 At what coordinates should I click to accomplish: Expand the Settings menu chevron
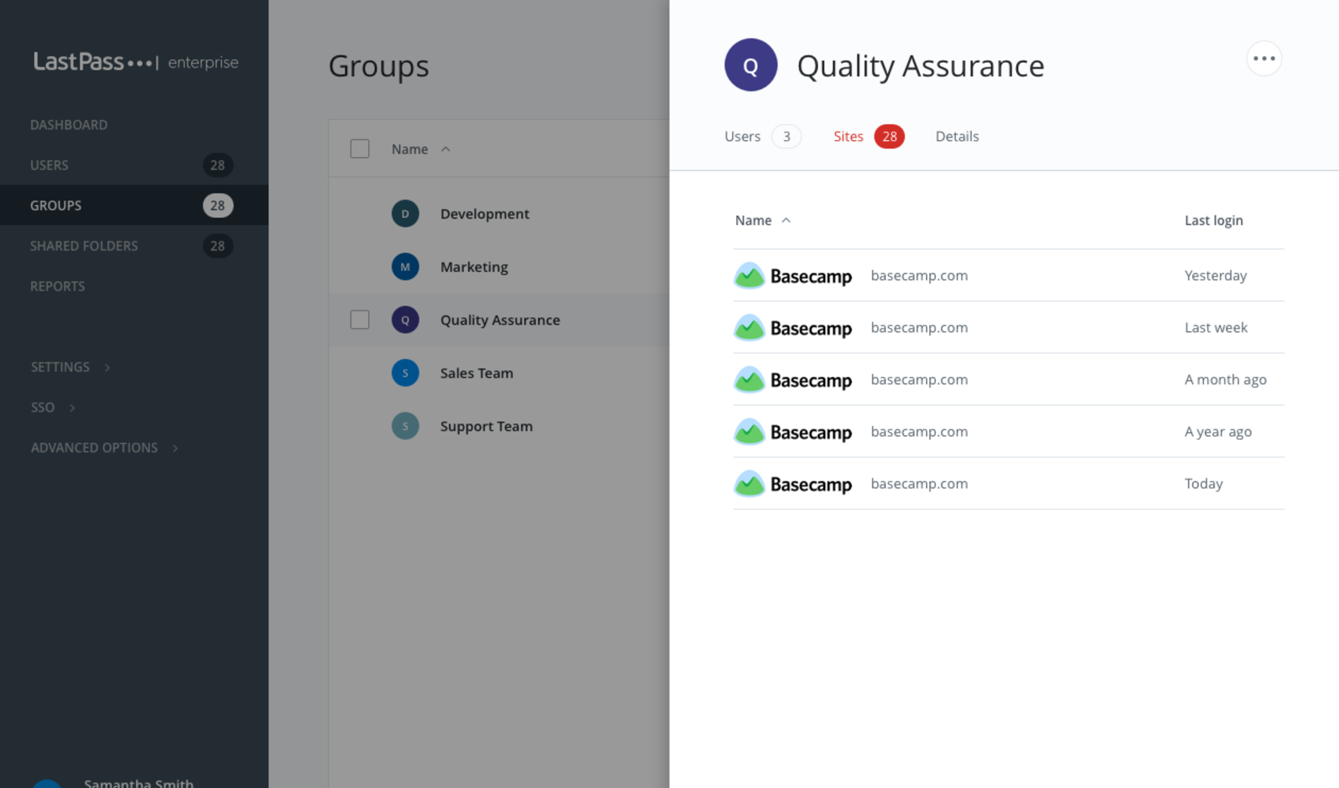pyautogui.click(x=107, y=367)
